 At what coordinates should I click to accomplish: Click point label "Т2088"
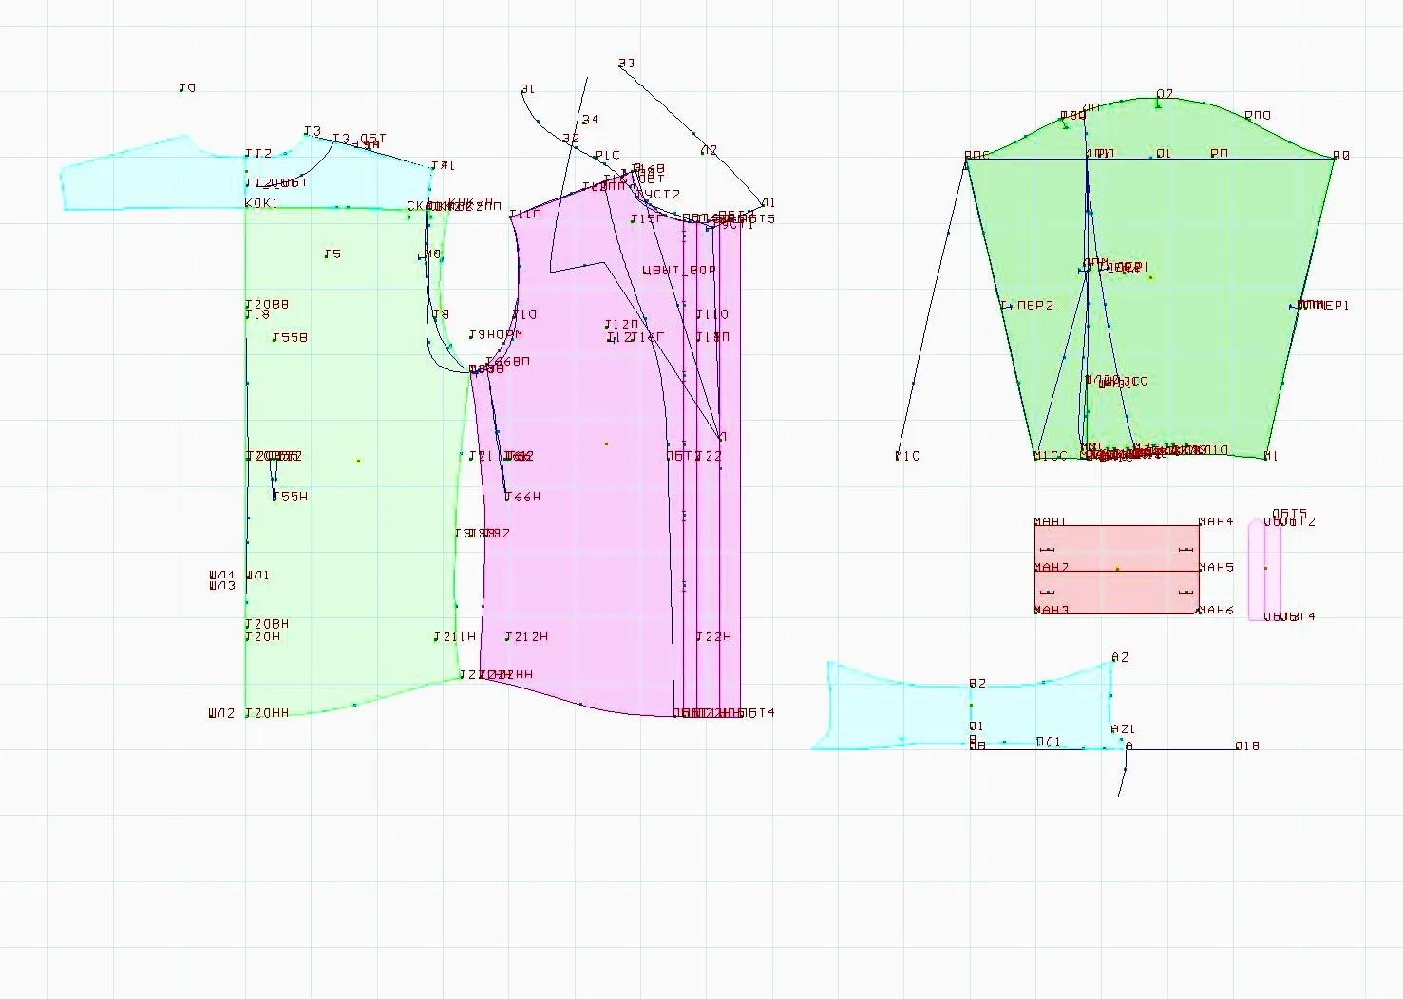point(267,305)
